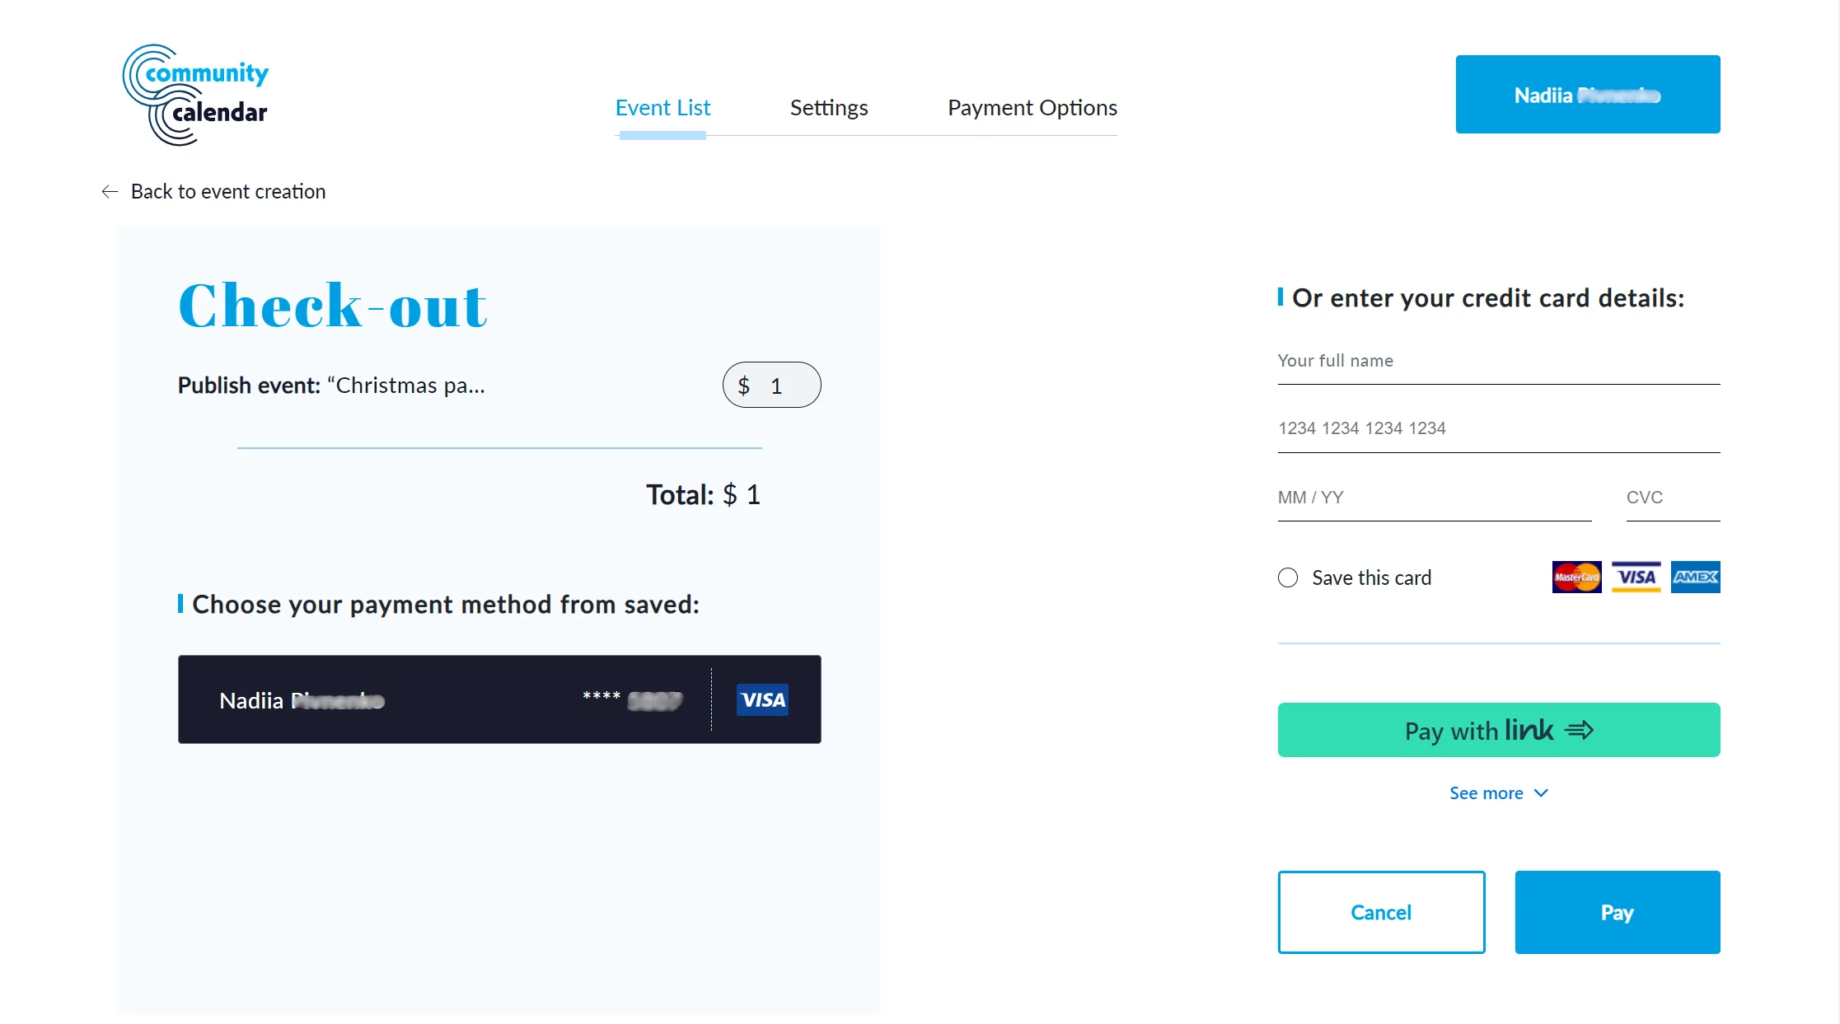The image size is (1840, 1024).
Task: Click the Mastercard logo icon
Action: [1575, 577]
